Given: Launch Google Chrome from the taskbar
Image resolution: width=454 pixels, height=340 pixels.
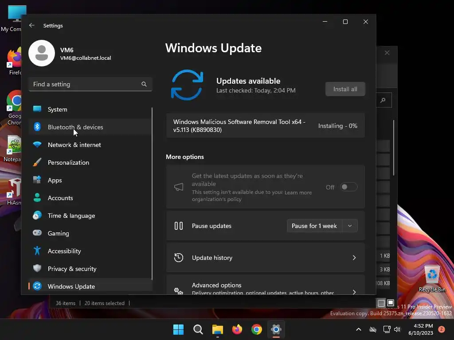Looking at the screenshot, I should coord(257,329).
